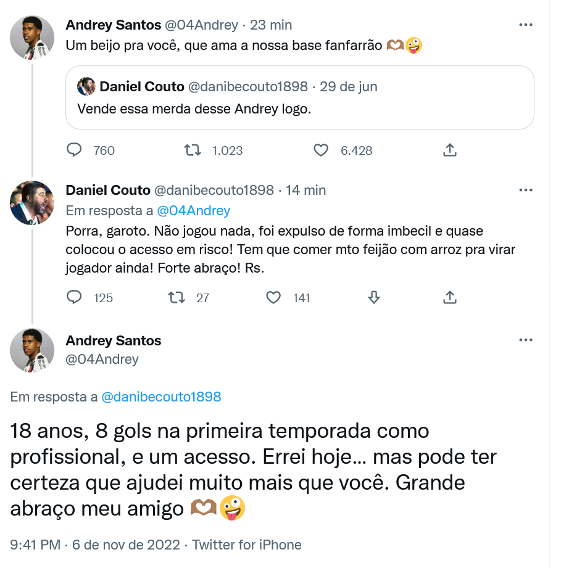Downvote Daniel Couto's reply
Screen dimensions: 561x568
(373, 298)
